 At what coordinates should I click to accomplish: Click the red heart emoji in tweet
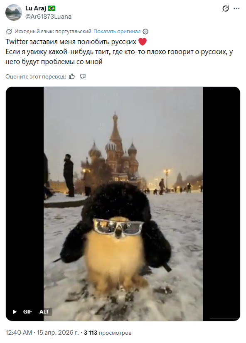(143, 42)
